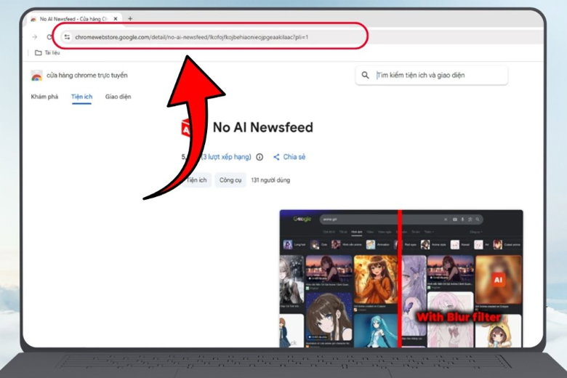The height and width of the screenshot is (378, 567).
Task: Focus the Tìm kiếm tiện ích và giao diện field
Action: [x=432, y=76]
